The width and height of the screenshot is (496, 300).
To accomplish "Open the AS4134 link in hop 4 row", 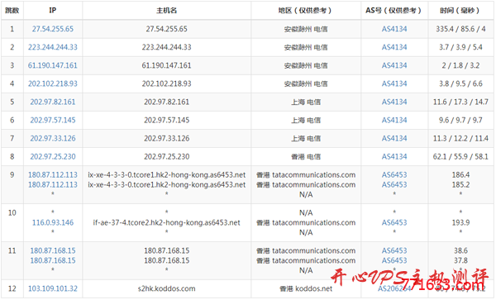I will pyautogui.click(x=394, y=83).
